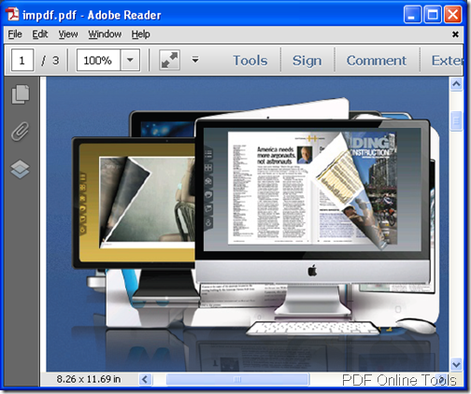Click the horizontal scrollbar thumb
The height and width of the screenshot is (394, 471).
click(237, 379)
